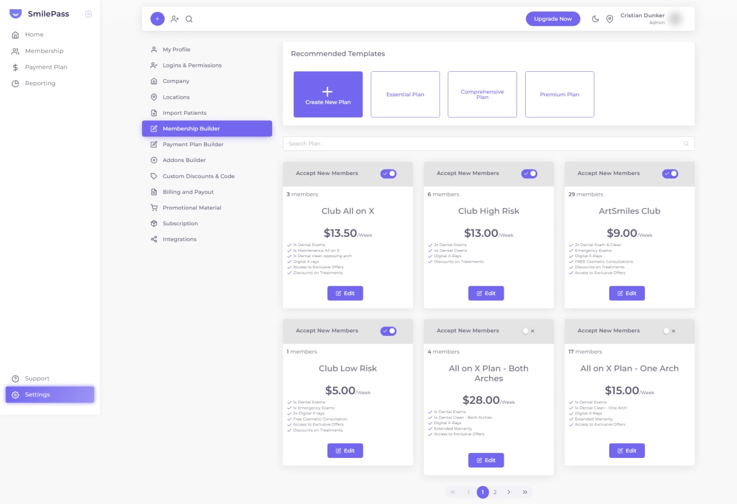
Task: Open the search icon in top bar
Action: pos(189,19)
